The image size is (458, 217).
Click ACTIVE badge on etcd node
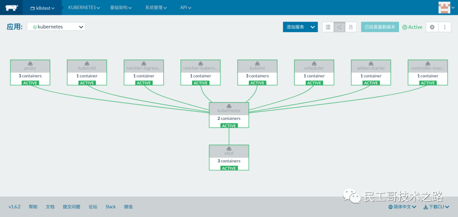coord(229,168)
